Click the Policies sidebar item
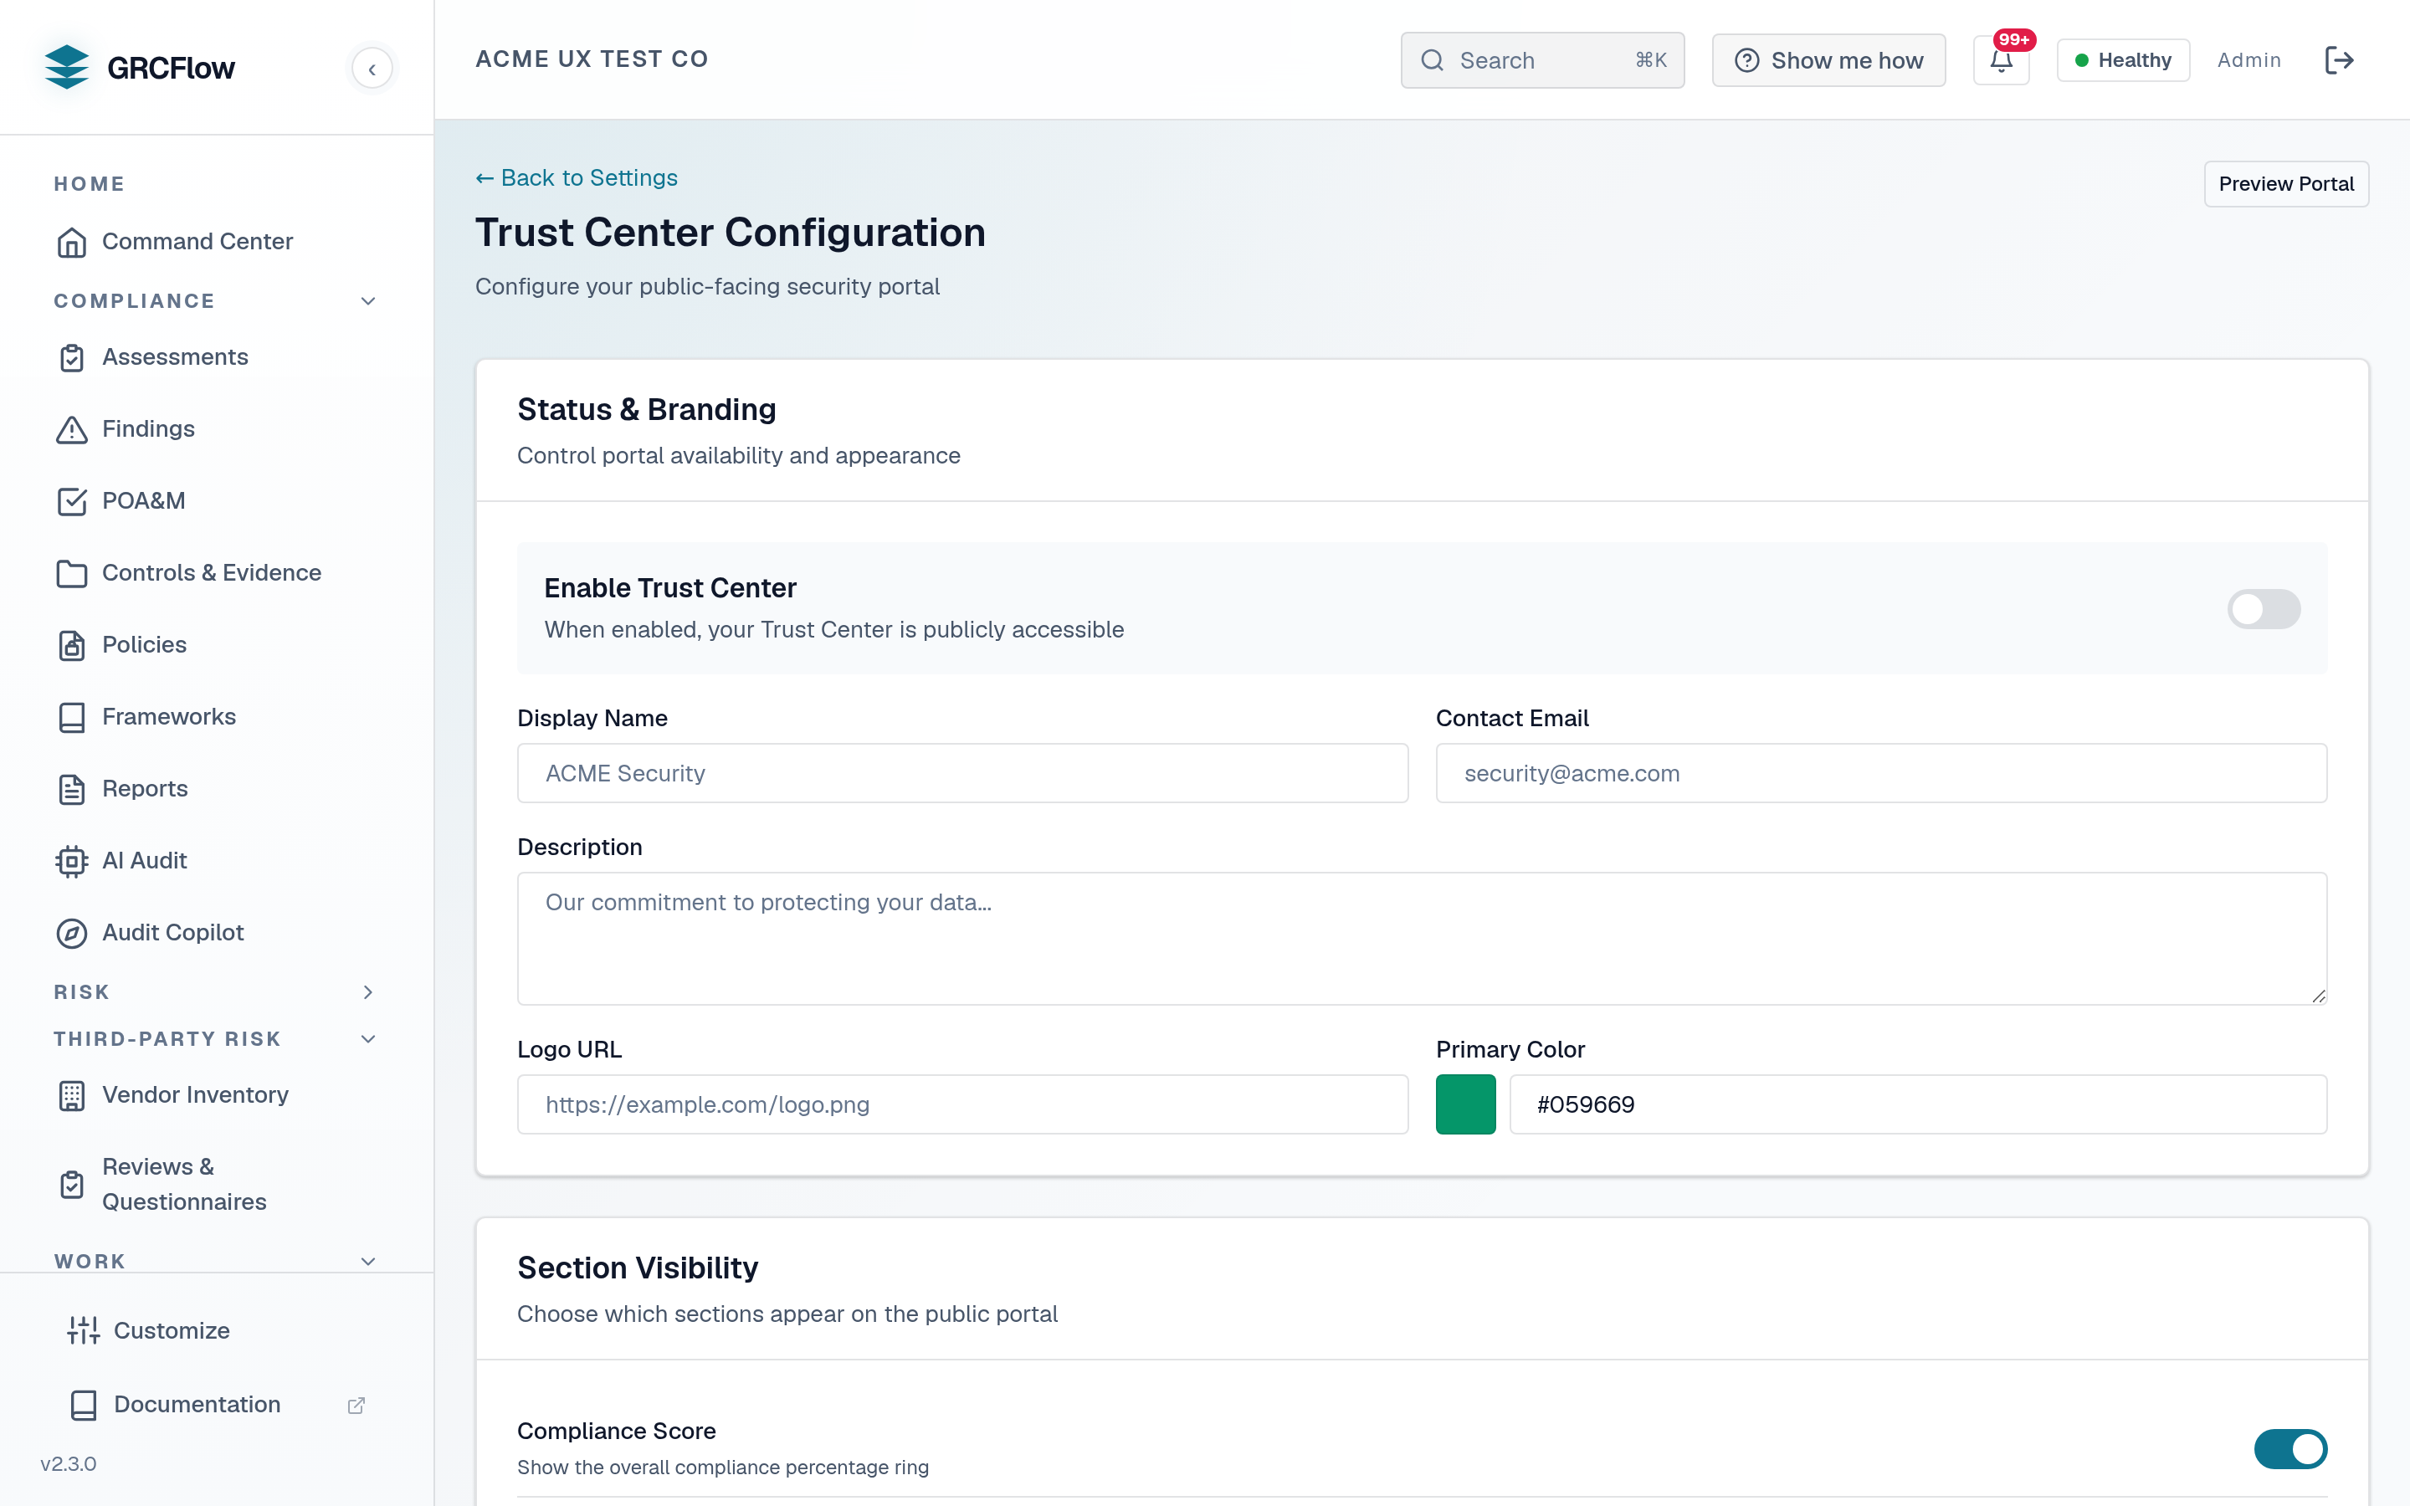2410x1506 pixels. [x=216, y=645]
